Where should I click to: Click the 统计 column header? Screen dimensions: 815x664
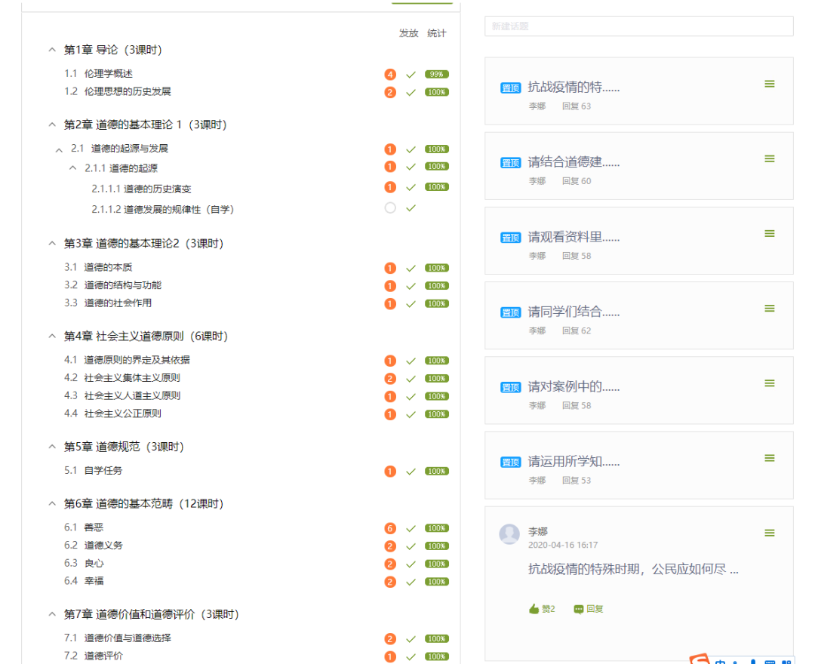[436, 33]
